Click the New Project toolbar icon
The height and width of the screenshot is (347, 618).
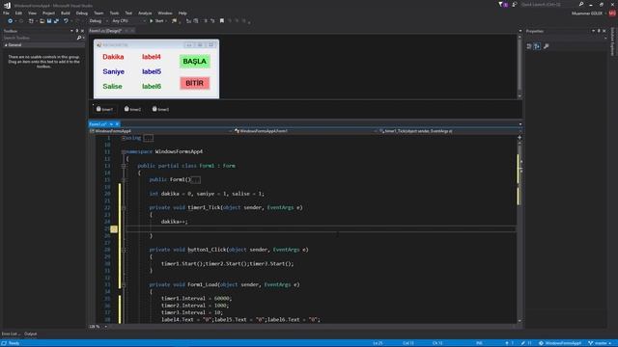pos(31,21)
